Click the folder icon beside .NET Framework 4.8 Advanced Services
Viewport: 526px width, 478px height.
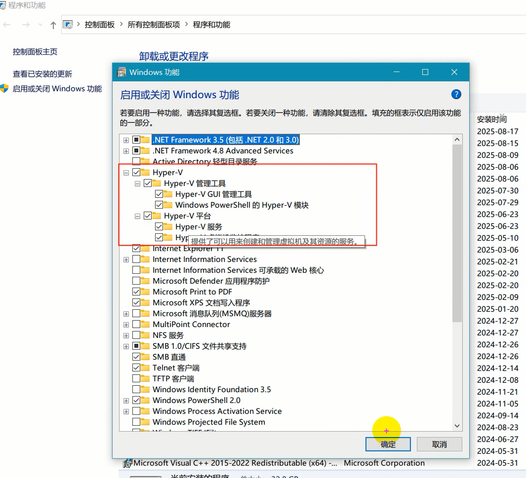pyautogui.click(x=145, y=150)
